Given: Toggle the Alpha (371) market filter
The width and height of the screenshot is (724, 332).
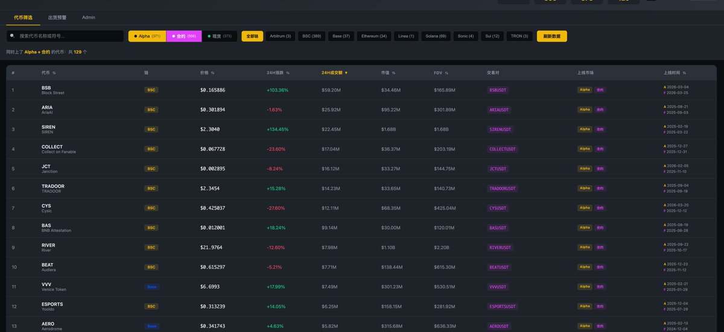Looking at the screenshot, I should [x=147, y=36].
